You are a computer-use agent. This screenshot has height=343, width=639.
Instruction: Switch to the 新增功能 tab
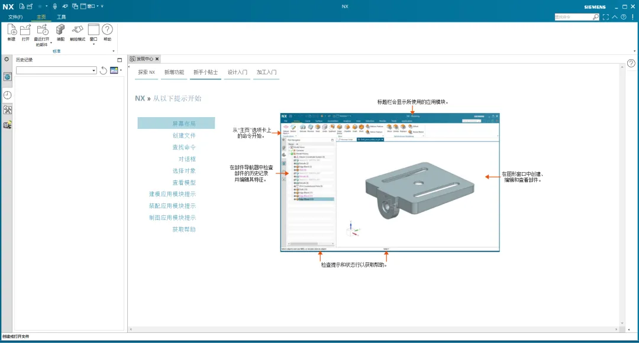175,72
